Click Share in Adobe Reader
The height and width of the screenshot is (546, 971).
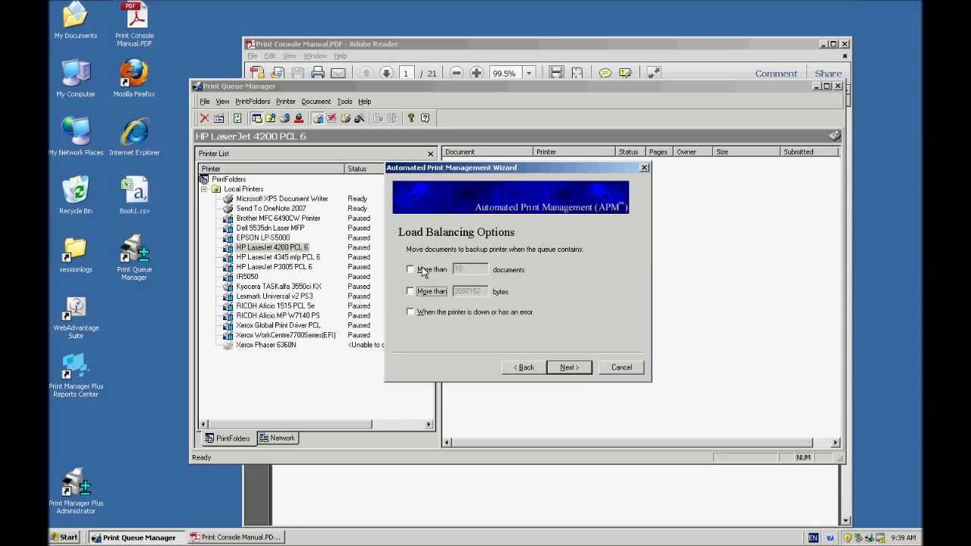(x=828, y=74)
